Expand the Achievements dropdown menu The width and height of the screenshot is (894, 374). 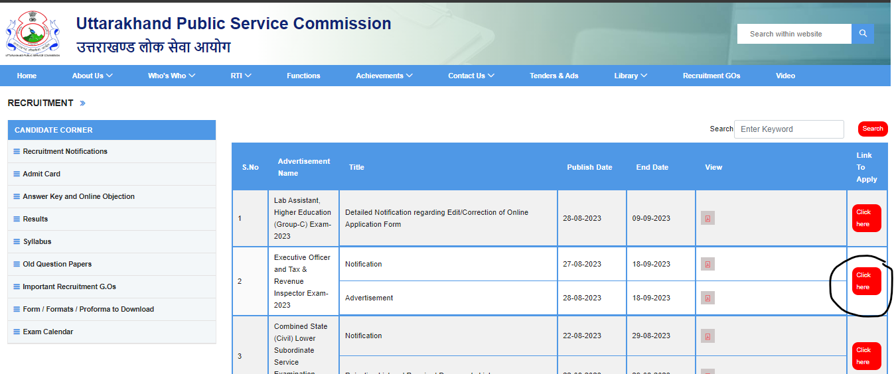pos(384,76)
